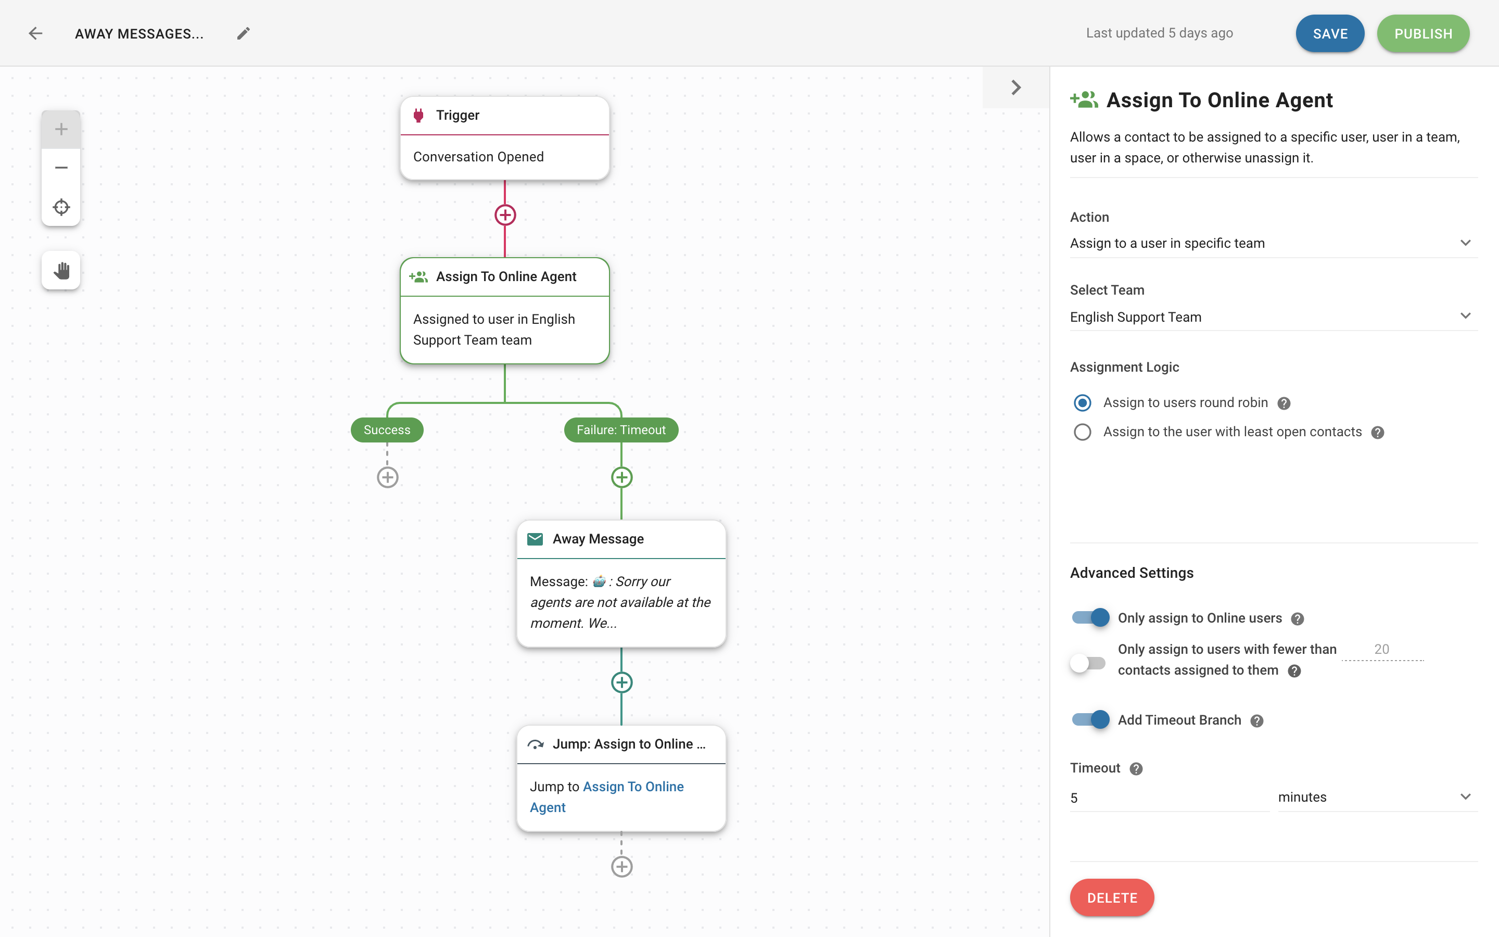Click the back arrow navigation icon
Viewport: 1499px width, 937px height.
35,32
